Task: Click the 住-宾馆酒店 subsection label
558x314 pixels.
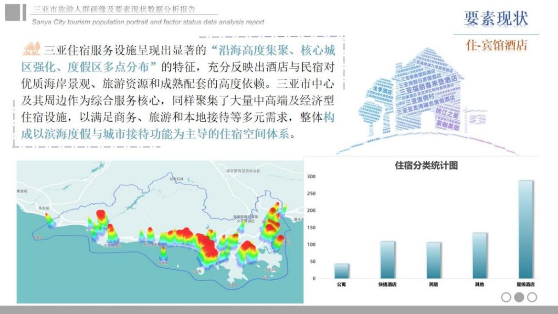Action: coord(496,45)
